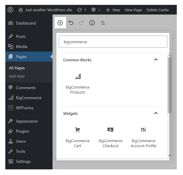Click the Add block plus icon
The height and width of the screenshot is (175, 183).
click(60, 23)
